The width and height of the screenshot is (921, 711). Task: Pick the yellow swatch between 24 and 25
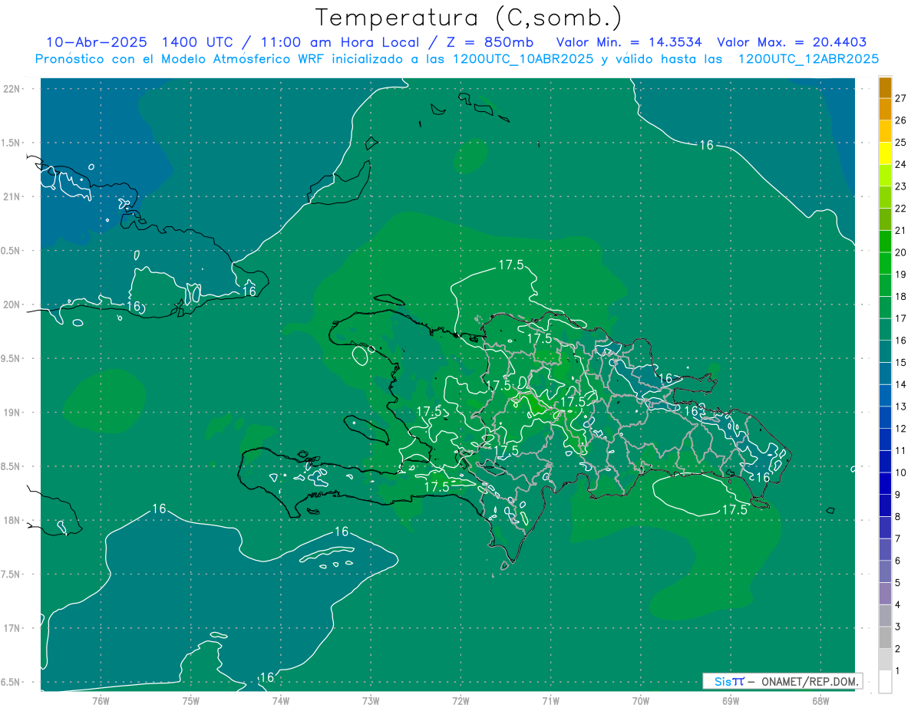pos(885,153)
